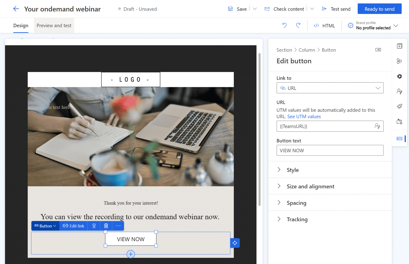Open the brush styling panel
This screenshot has width=409, height=264.
point(399,106)
